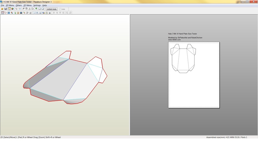The height and width of the screenshot is (145, 258).
Task: Click the printer icon in toolbar
Action: tap(50, 13)
